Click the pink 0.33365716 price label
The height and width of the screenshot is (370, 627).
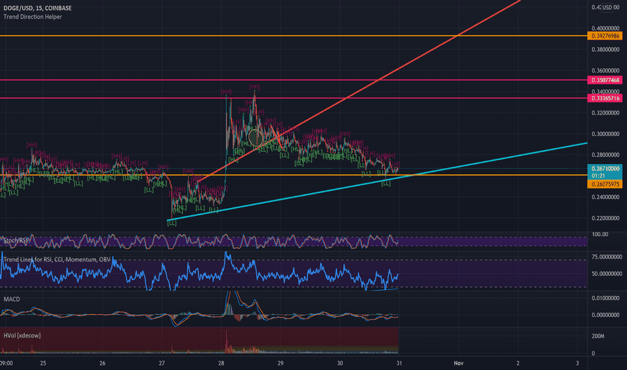(x=605, y=98)
